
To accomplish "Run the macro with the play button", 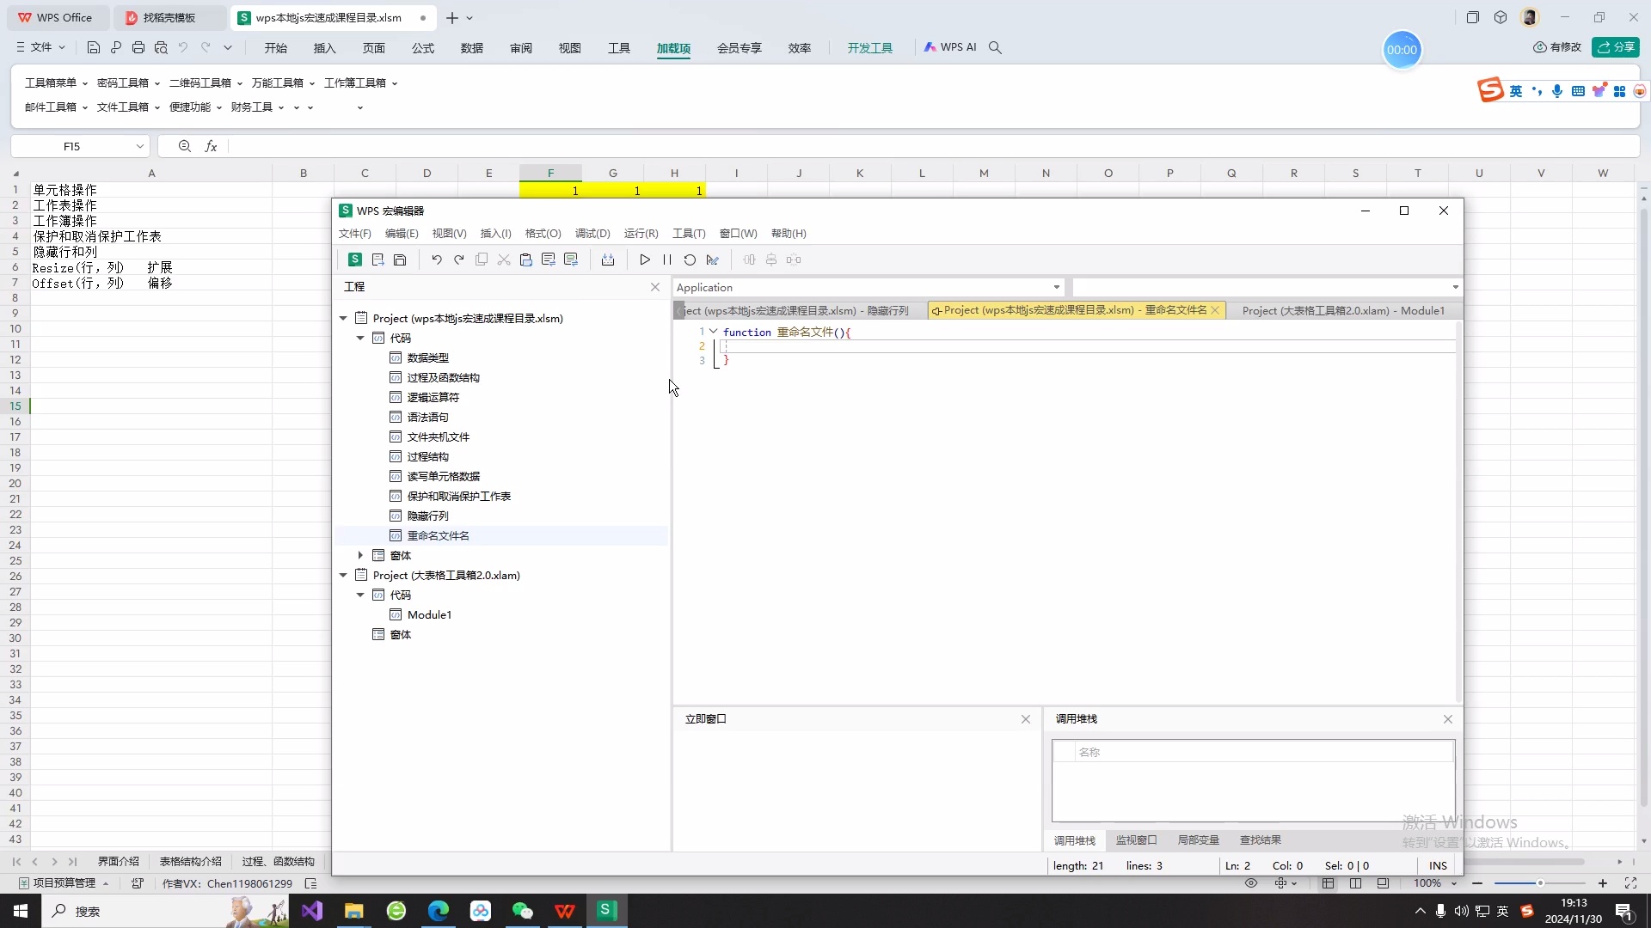I will click(x=644, y=259).
